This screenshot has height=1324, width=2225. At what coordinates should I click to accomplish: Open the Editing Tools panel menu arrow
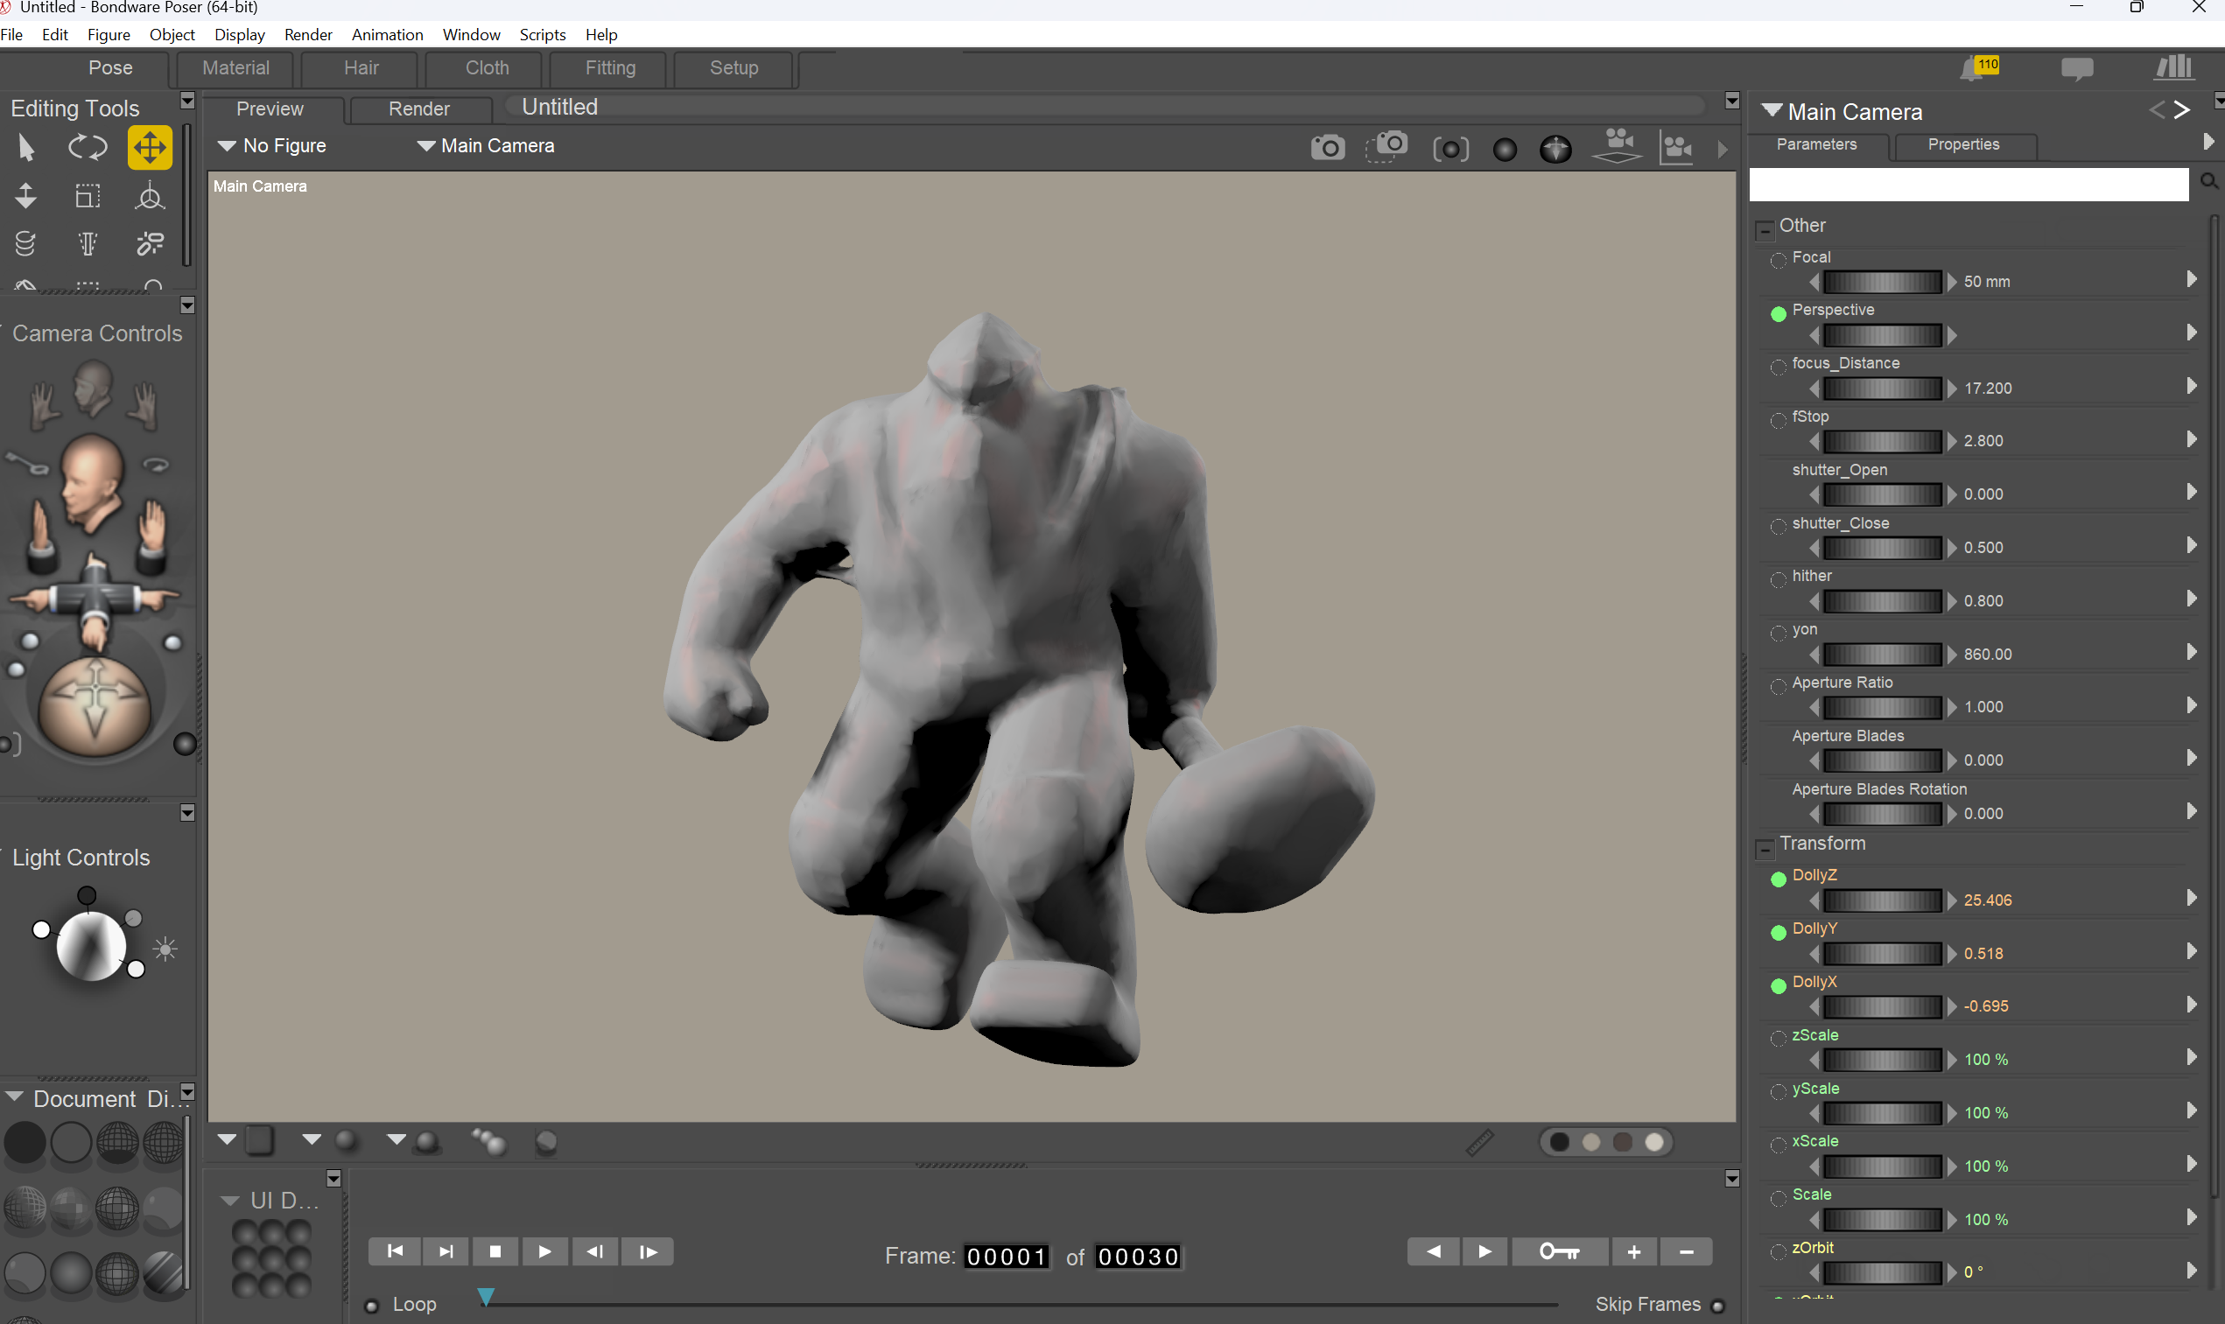[x=187, y=100]
